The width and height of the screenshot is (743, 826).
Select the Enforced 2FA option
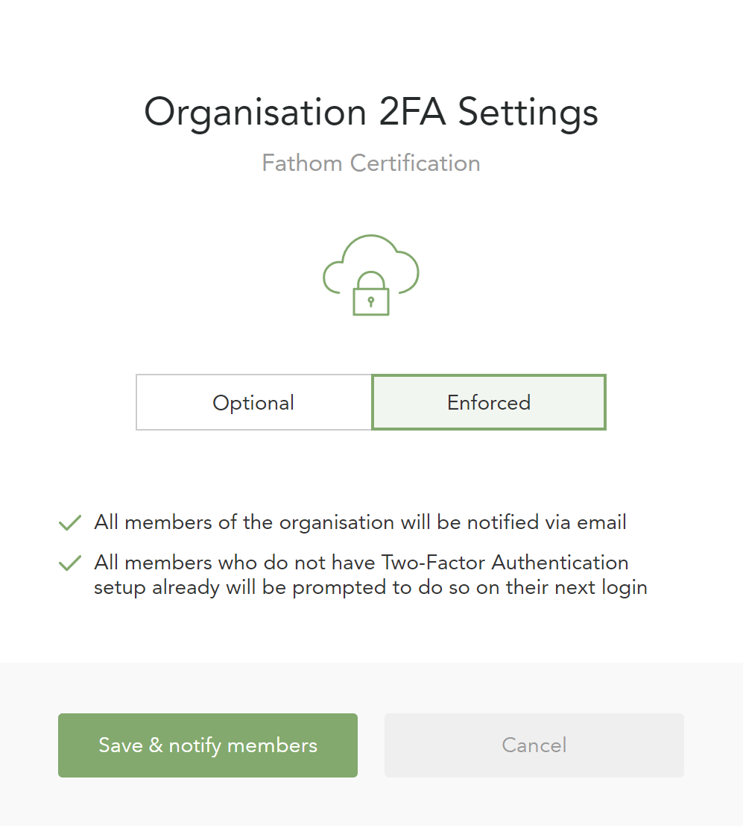coord(489,402)
